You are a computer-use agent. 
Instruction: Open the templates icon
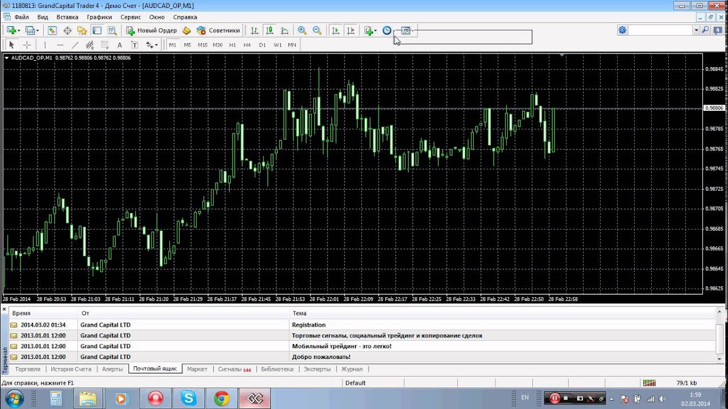coord(406,30)
